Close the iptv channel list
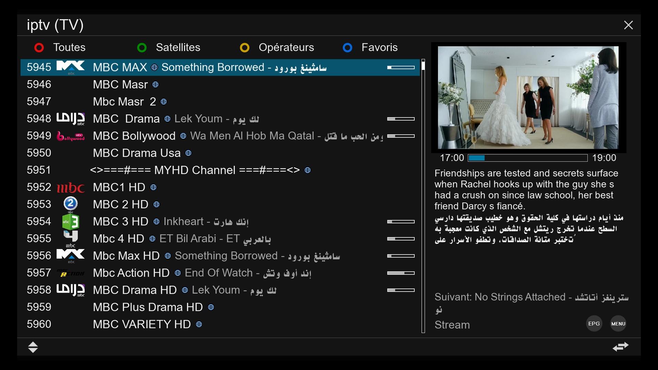 click(x=628, y=25)
